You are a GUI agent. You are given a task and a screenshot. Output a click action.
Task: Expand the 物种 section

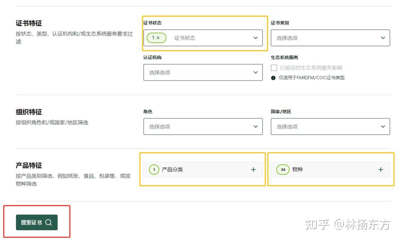330,169
